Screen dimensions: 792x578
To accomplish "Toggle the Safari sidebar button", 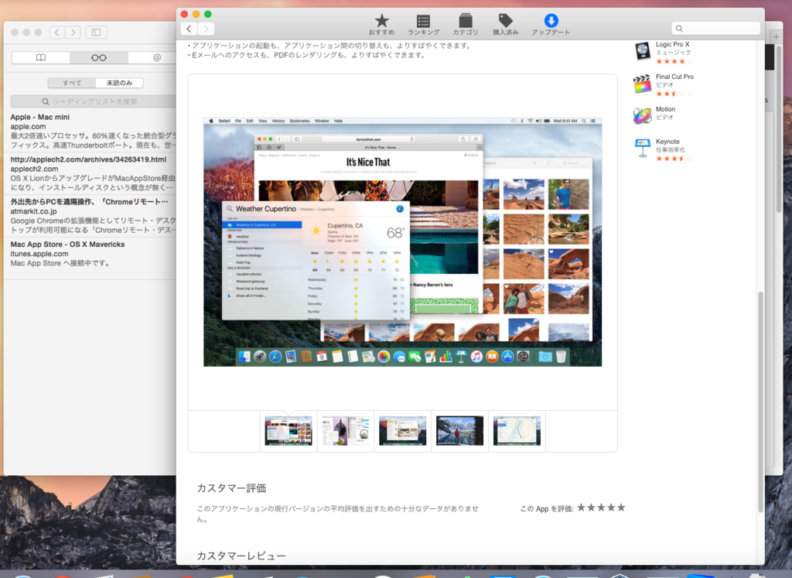I will 96,32.
